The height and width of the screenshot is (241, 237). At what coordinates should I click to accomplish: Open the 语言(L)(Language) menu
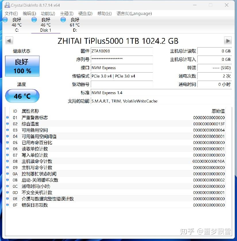coord(134,14)
